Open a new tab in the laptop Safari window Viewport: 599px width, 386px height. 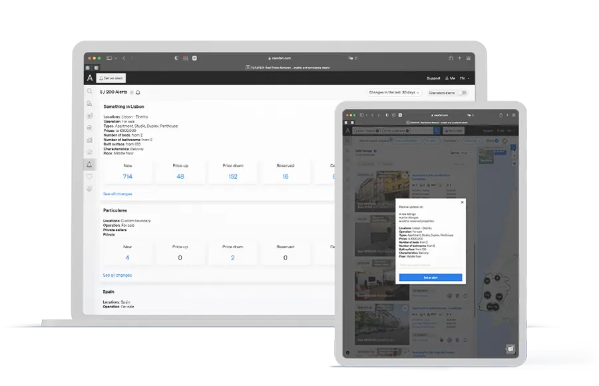coord(459,58)
